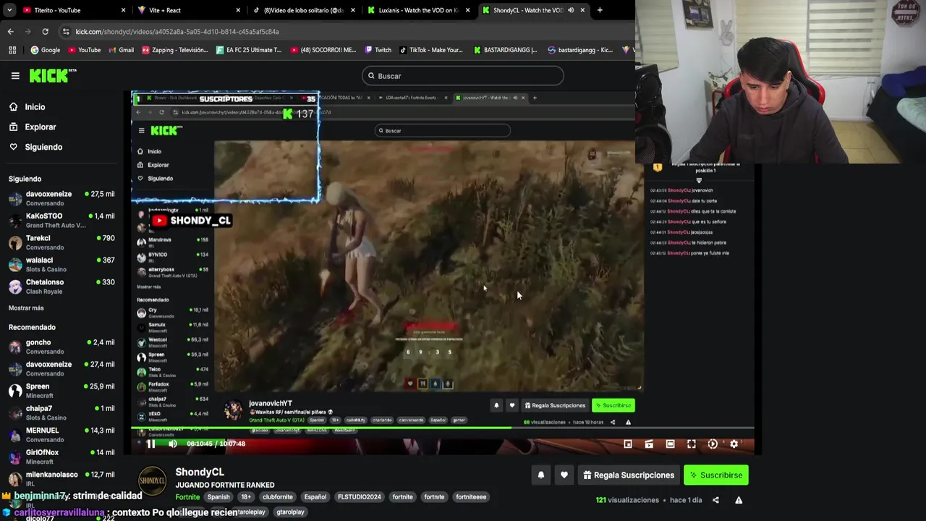Open Tarekcl channel in sidebar
Viewport: 926px width, 521px height.
pyautogui.click(x=61, y=242)
